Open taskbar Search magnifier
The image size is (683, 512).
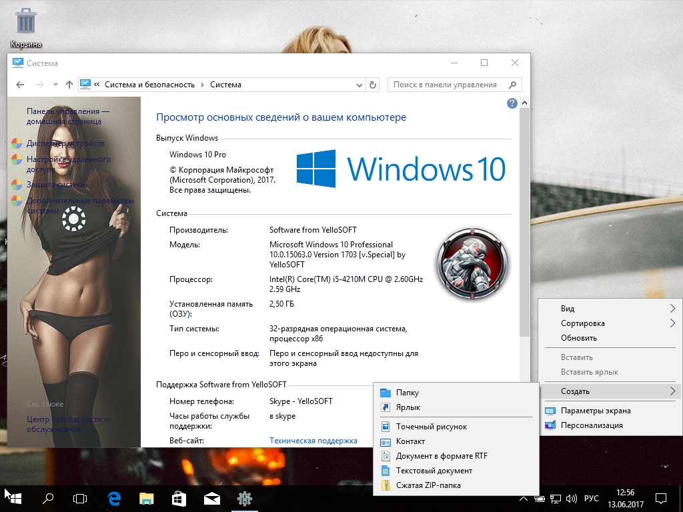coord(48,499)
